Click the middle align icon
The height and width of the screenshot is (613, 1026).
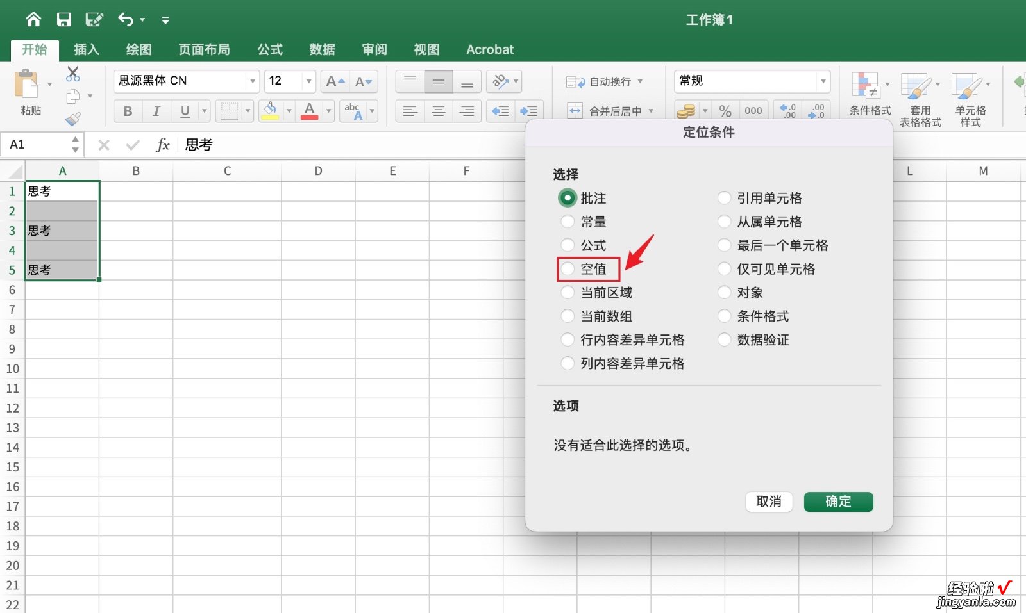click(x=439, y=81)
